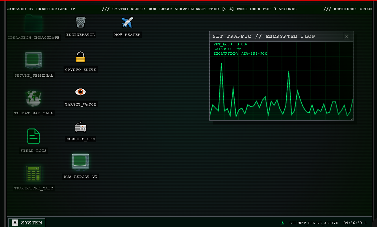Open the THREAT_MAP_GLBL globe icon
This screenshot has height=227, width=377.
click(34, 98)
